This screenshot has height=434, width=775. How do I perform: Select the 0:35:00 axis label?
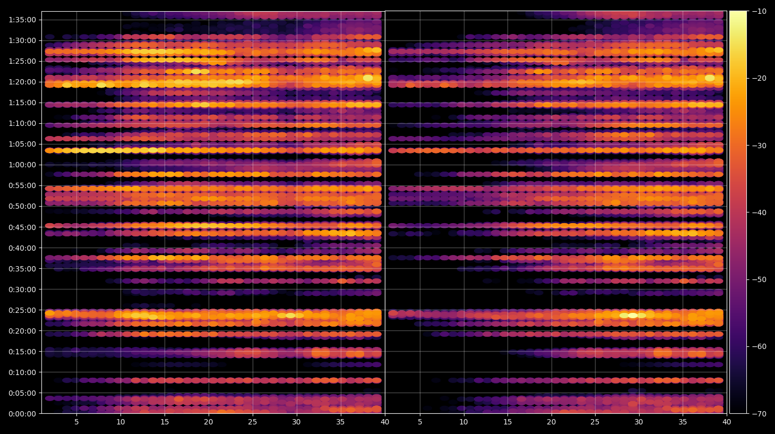22,269
